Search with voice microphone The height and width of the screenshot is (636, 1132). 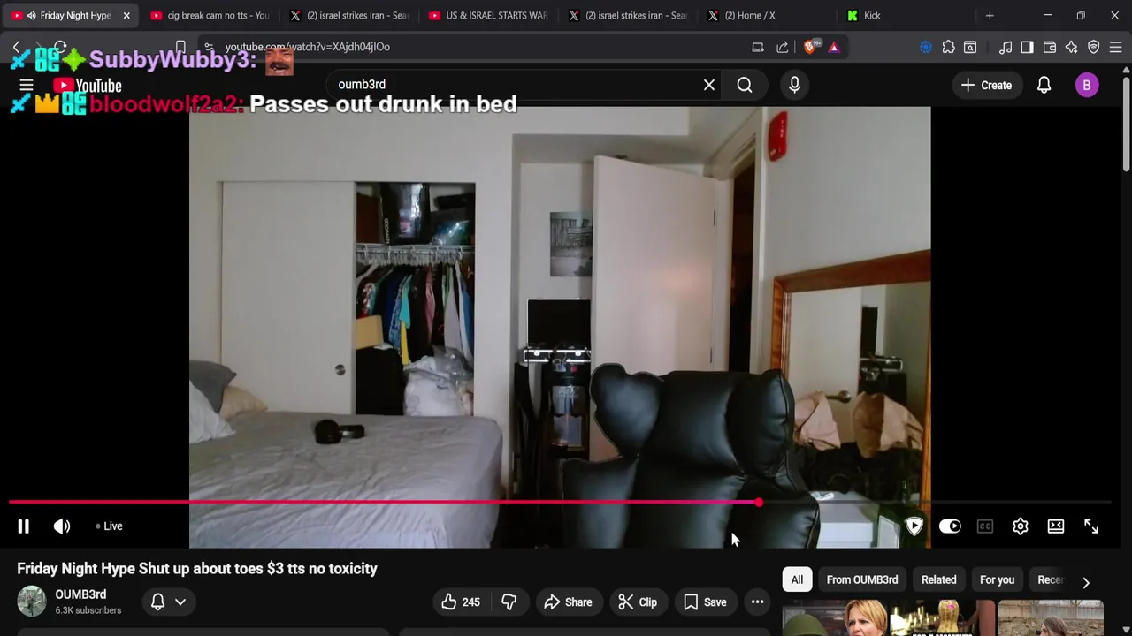click(x=794, y=85)
